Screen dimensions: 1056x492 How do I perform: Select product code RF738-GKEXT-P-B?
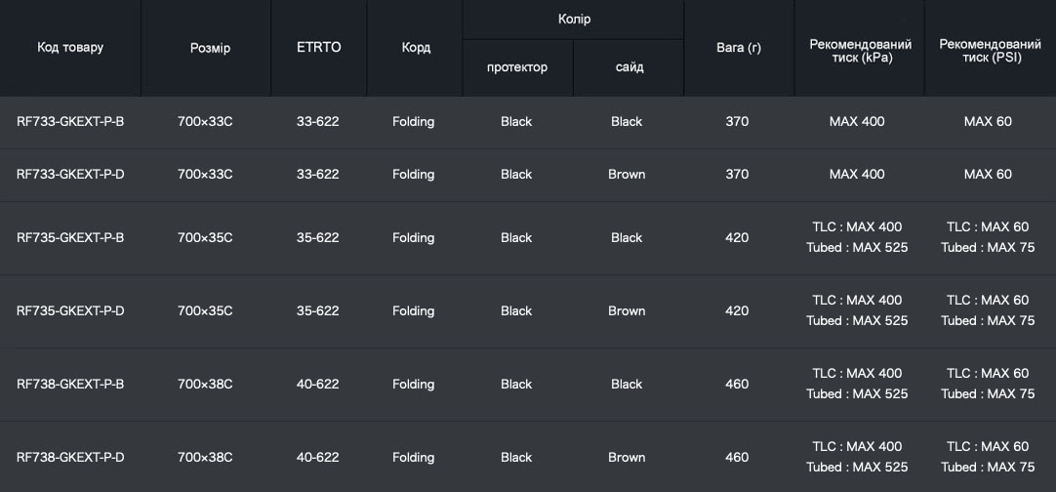tap(70, 385)
